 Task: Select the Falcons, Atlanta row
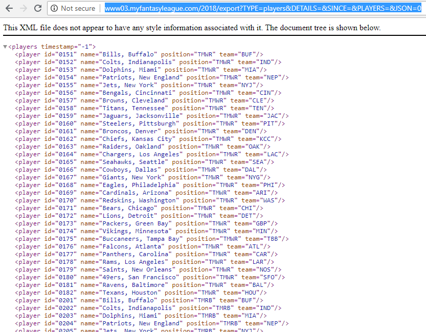143,246
